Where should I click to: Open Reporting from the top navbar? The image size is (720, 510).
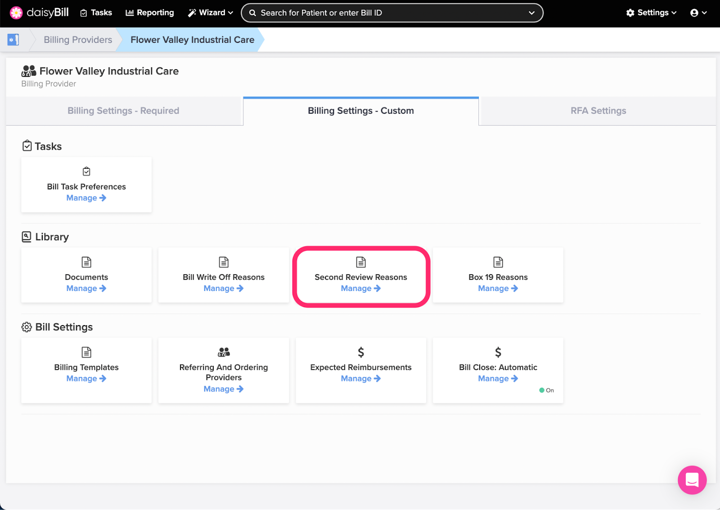tap(149, 13)
